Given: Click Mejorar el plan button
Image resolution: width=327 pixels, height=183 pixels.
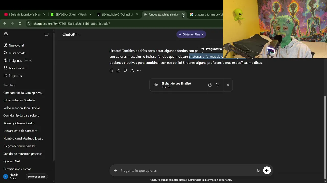Looking at the screenshot, I should (x=37, y=177).
